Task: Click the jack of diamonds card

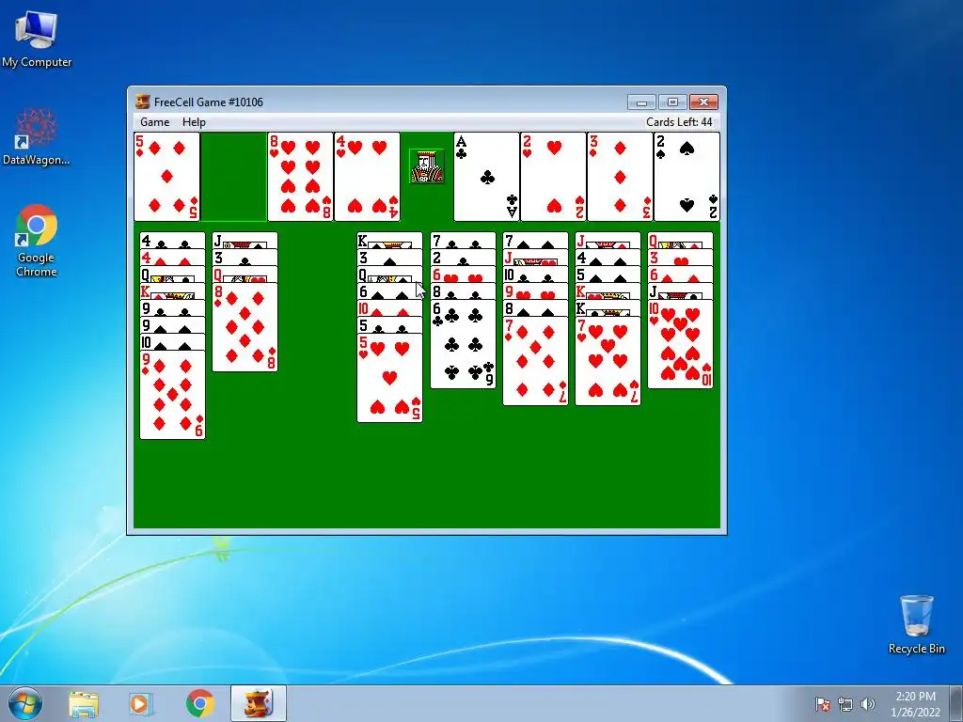Action: pos(608,240)
